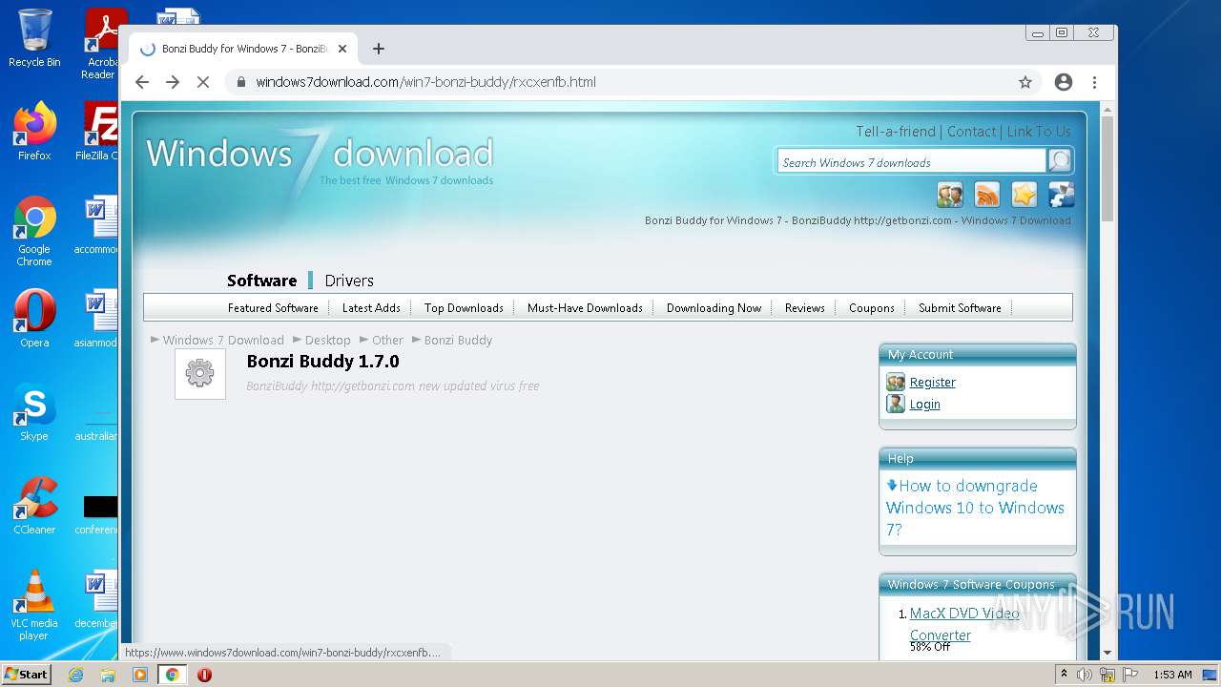The image size is (1221, 687).
Task: Open the Link To Us link
Action: coord(1039,132)
